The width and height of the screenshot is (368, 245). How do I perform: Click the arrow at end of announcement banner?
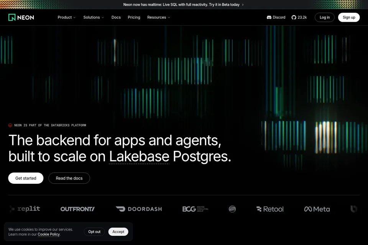coord(243,5)
